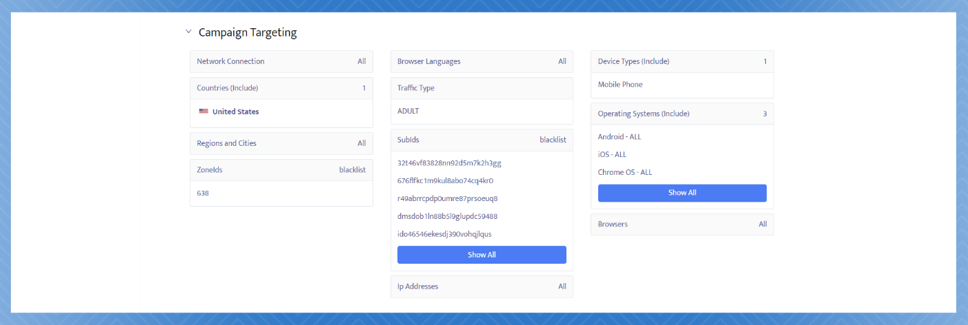
Task: Select the United States country entry
Action: (x=235, y=112)
